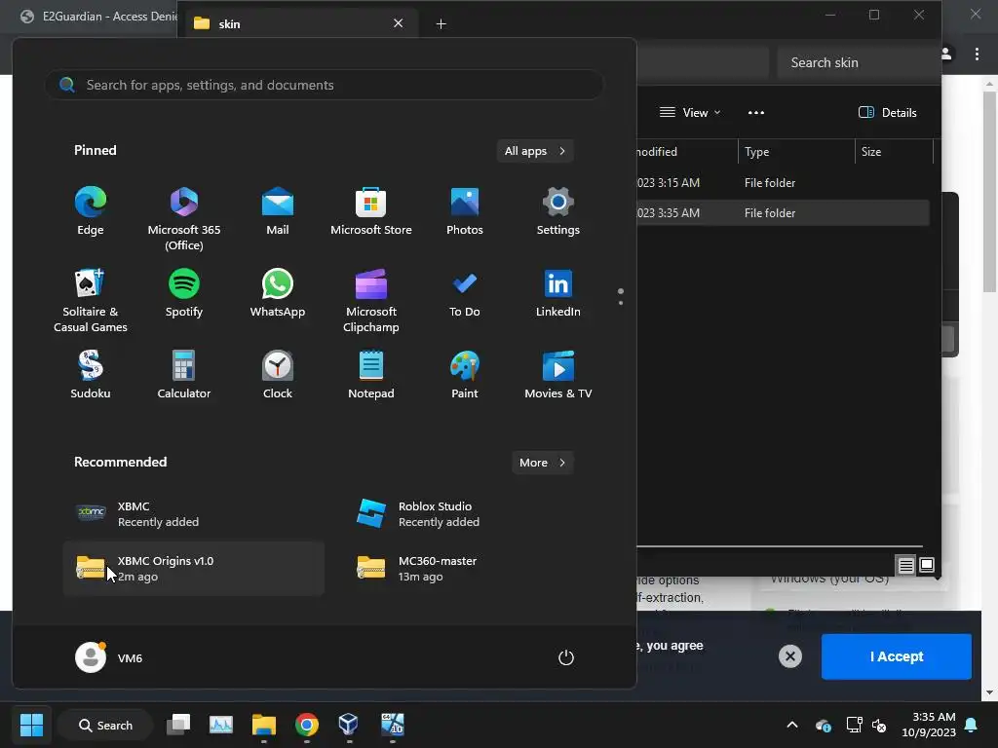Sort files by the Size column

point(894,151)
